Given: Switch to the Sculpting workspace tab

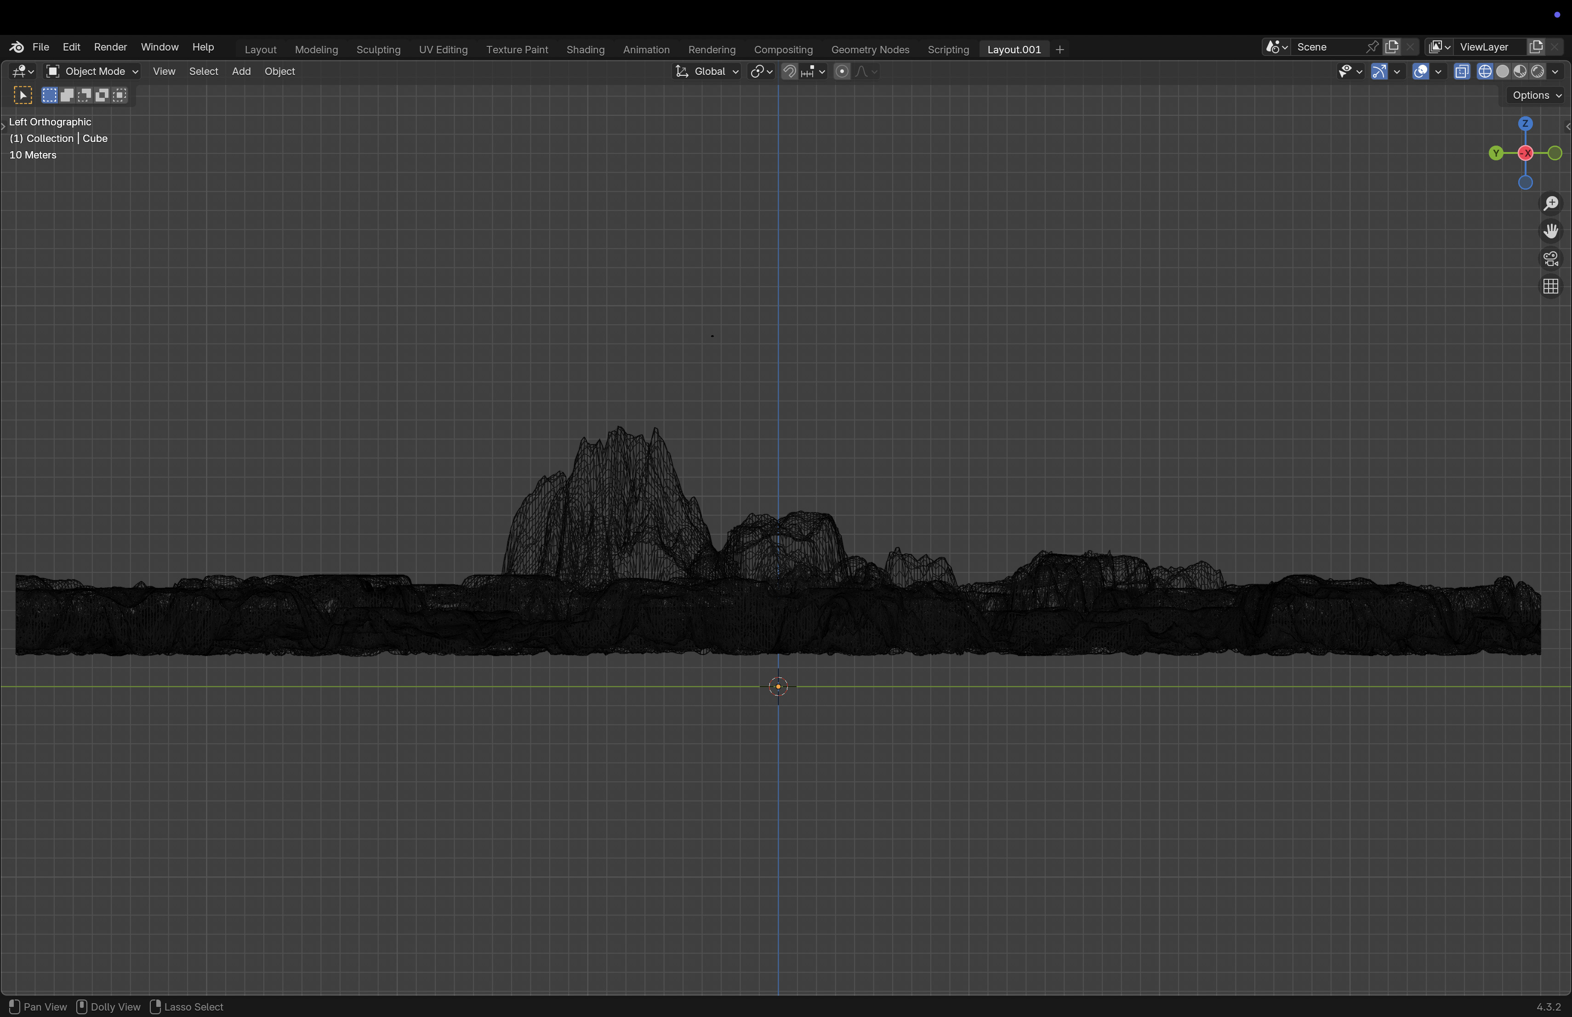Looking at the screenshot, I should pyautogui.click(x=378, y=50).
